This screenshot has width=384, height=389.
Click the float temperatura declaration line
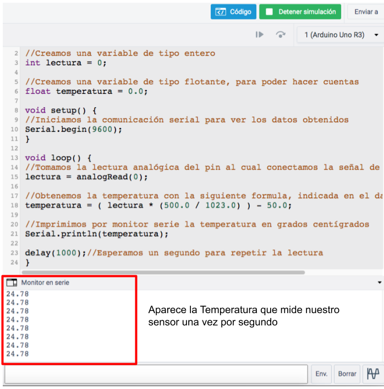[x=86, y=91]
